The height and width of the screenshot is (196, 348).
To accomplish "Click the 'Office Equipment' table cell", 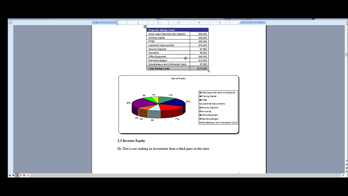I will (x=168, y=57).
